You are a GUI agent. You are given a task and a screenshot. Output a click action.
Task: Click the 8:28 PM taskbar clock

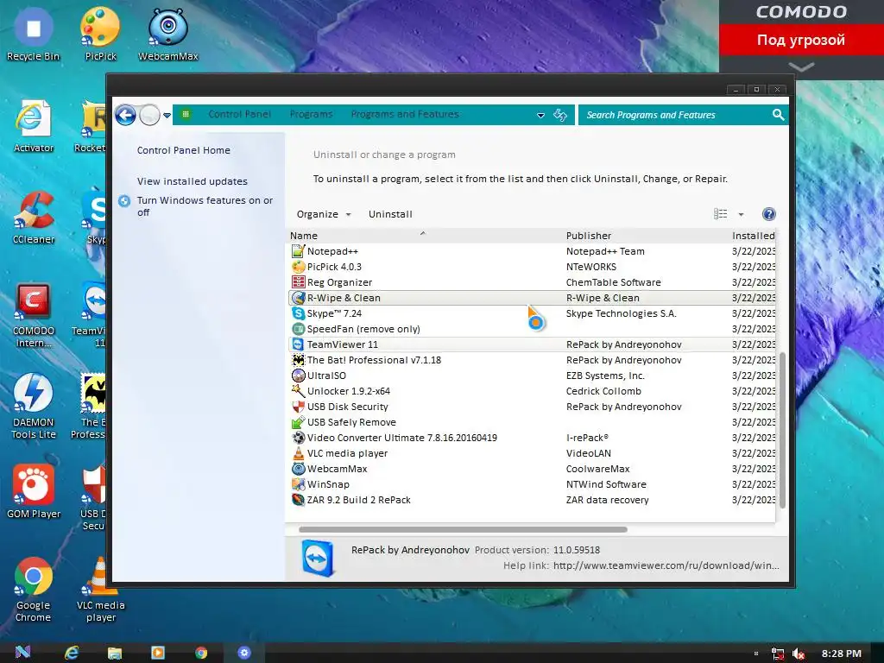841,654
